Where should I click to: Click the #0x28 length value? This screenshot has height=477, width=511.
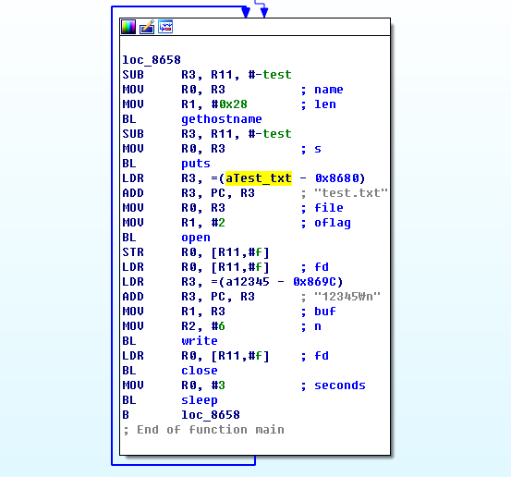click(x=229, y=104)
